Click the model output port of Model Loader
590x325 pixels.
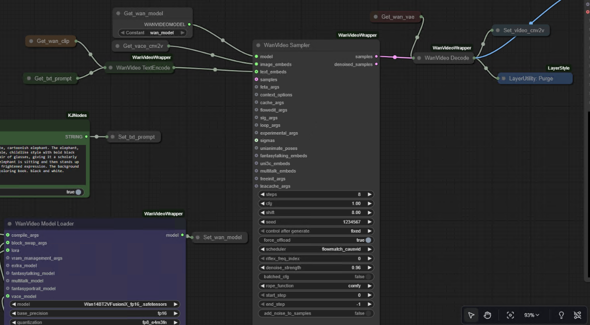(183, 235)
